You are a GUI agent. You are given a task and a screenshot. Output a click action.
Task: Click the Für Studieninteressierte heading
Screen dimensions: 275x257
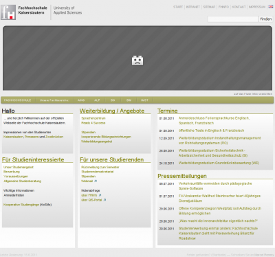pyautogui.click(x=33, y=159)
